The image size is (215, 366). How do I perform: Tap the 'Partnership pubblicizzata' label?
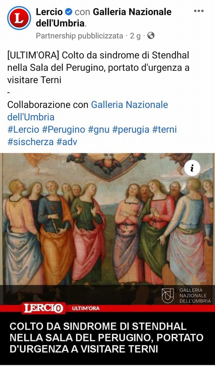79,36
